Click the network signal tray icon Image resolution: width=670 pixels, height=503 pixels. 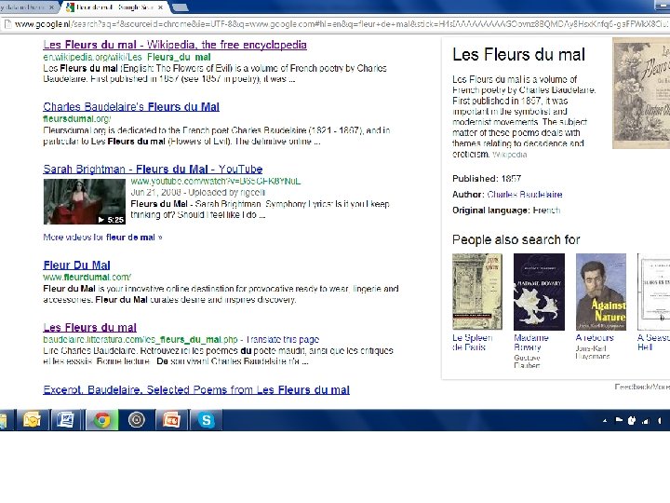coord(645,421)
